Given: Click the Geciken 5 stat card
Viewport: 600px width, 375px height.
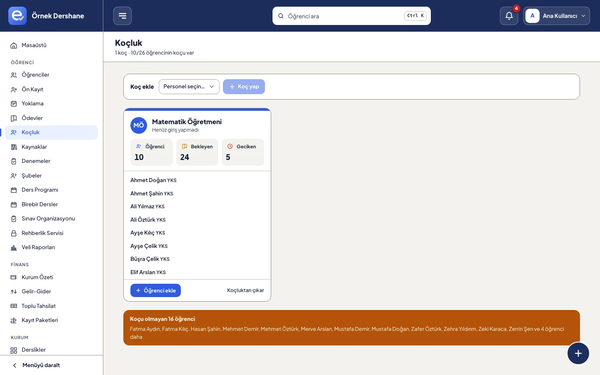Looking at the screenshot, I should [x=243, y=152].
